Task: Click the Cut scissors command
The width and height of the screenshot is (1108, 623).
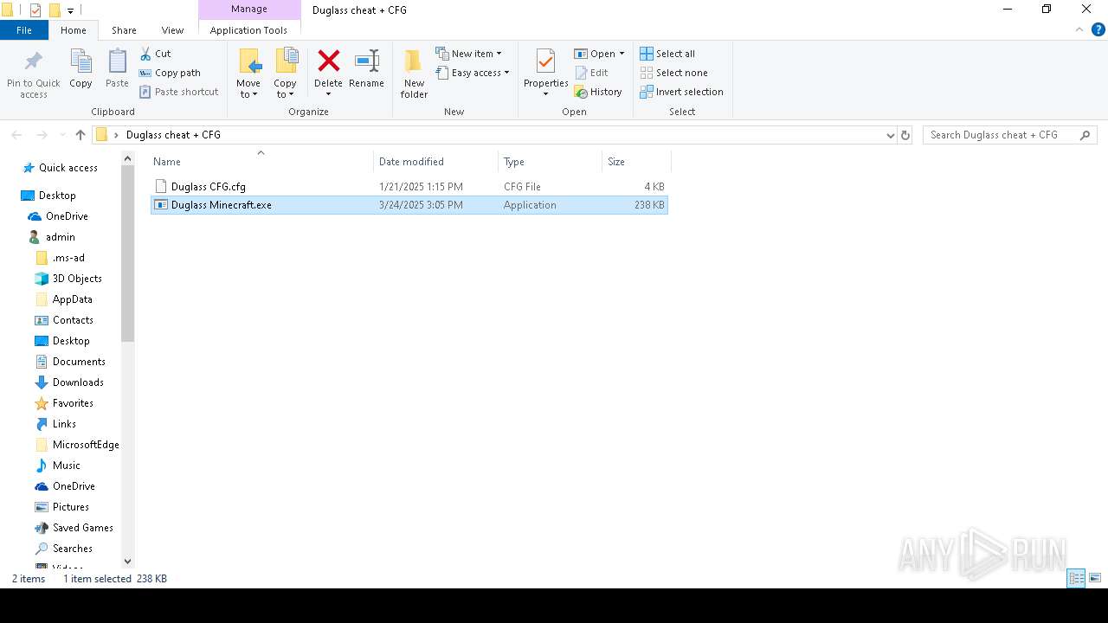Action: [x=156, y=54]
